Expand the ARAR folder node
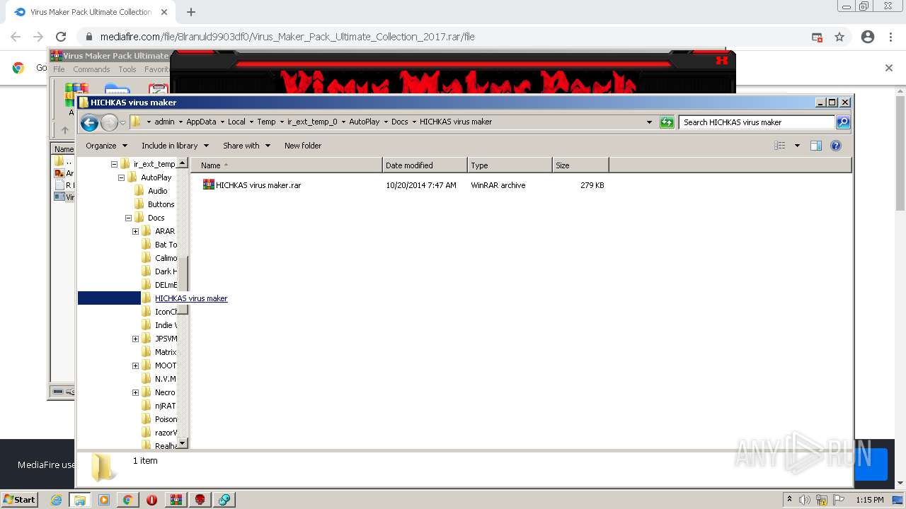This screenshot has height=509, width=906. point(135,231)
